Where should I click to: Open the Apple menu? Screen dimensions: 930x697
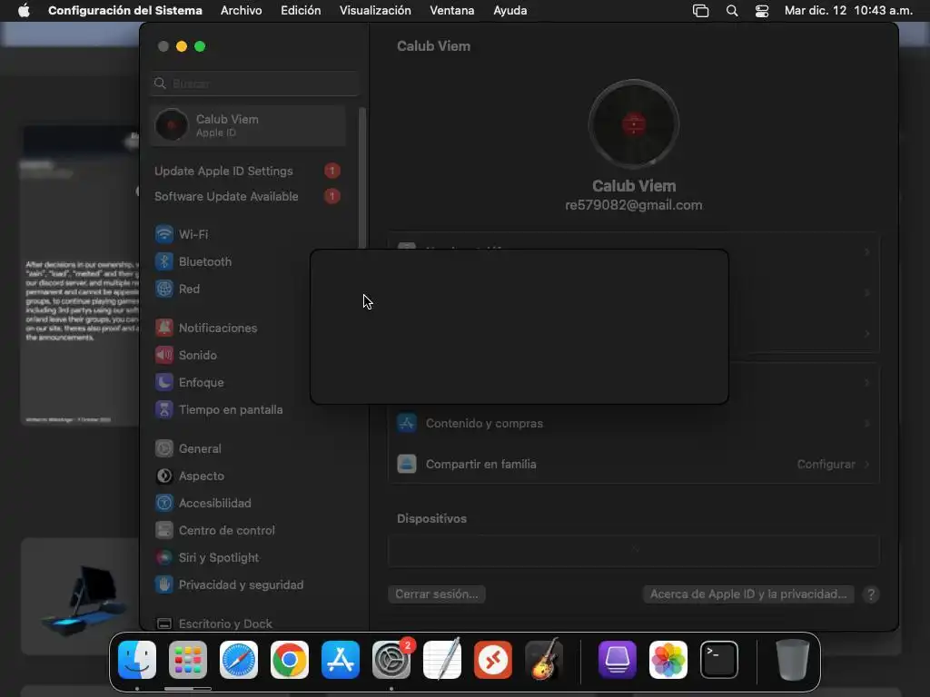click(x=24, y=11)
